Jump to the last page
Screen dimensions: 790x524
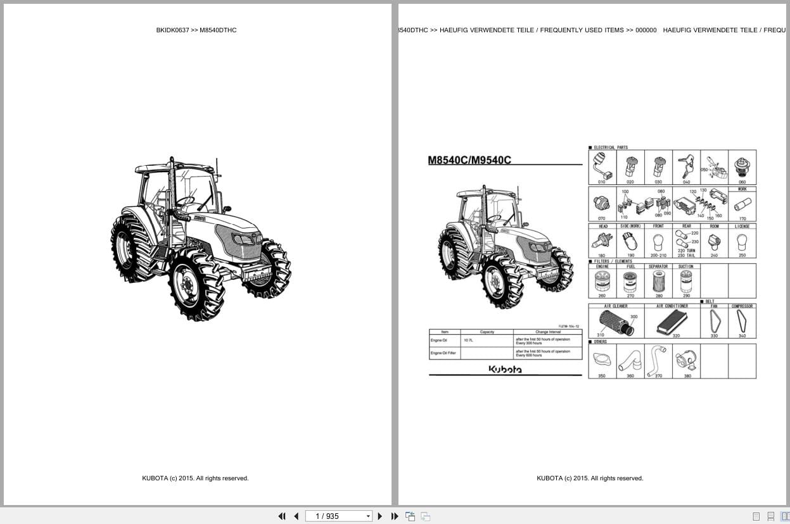pyautogui.click(x=395, y=516)
